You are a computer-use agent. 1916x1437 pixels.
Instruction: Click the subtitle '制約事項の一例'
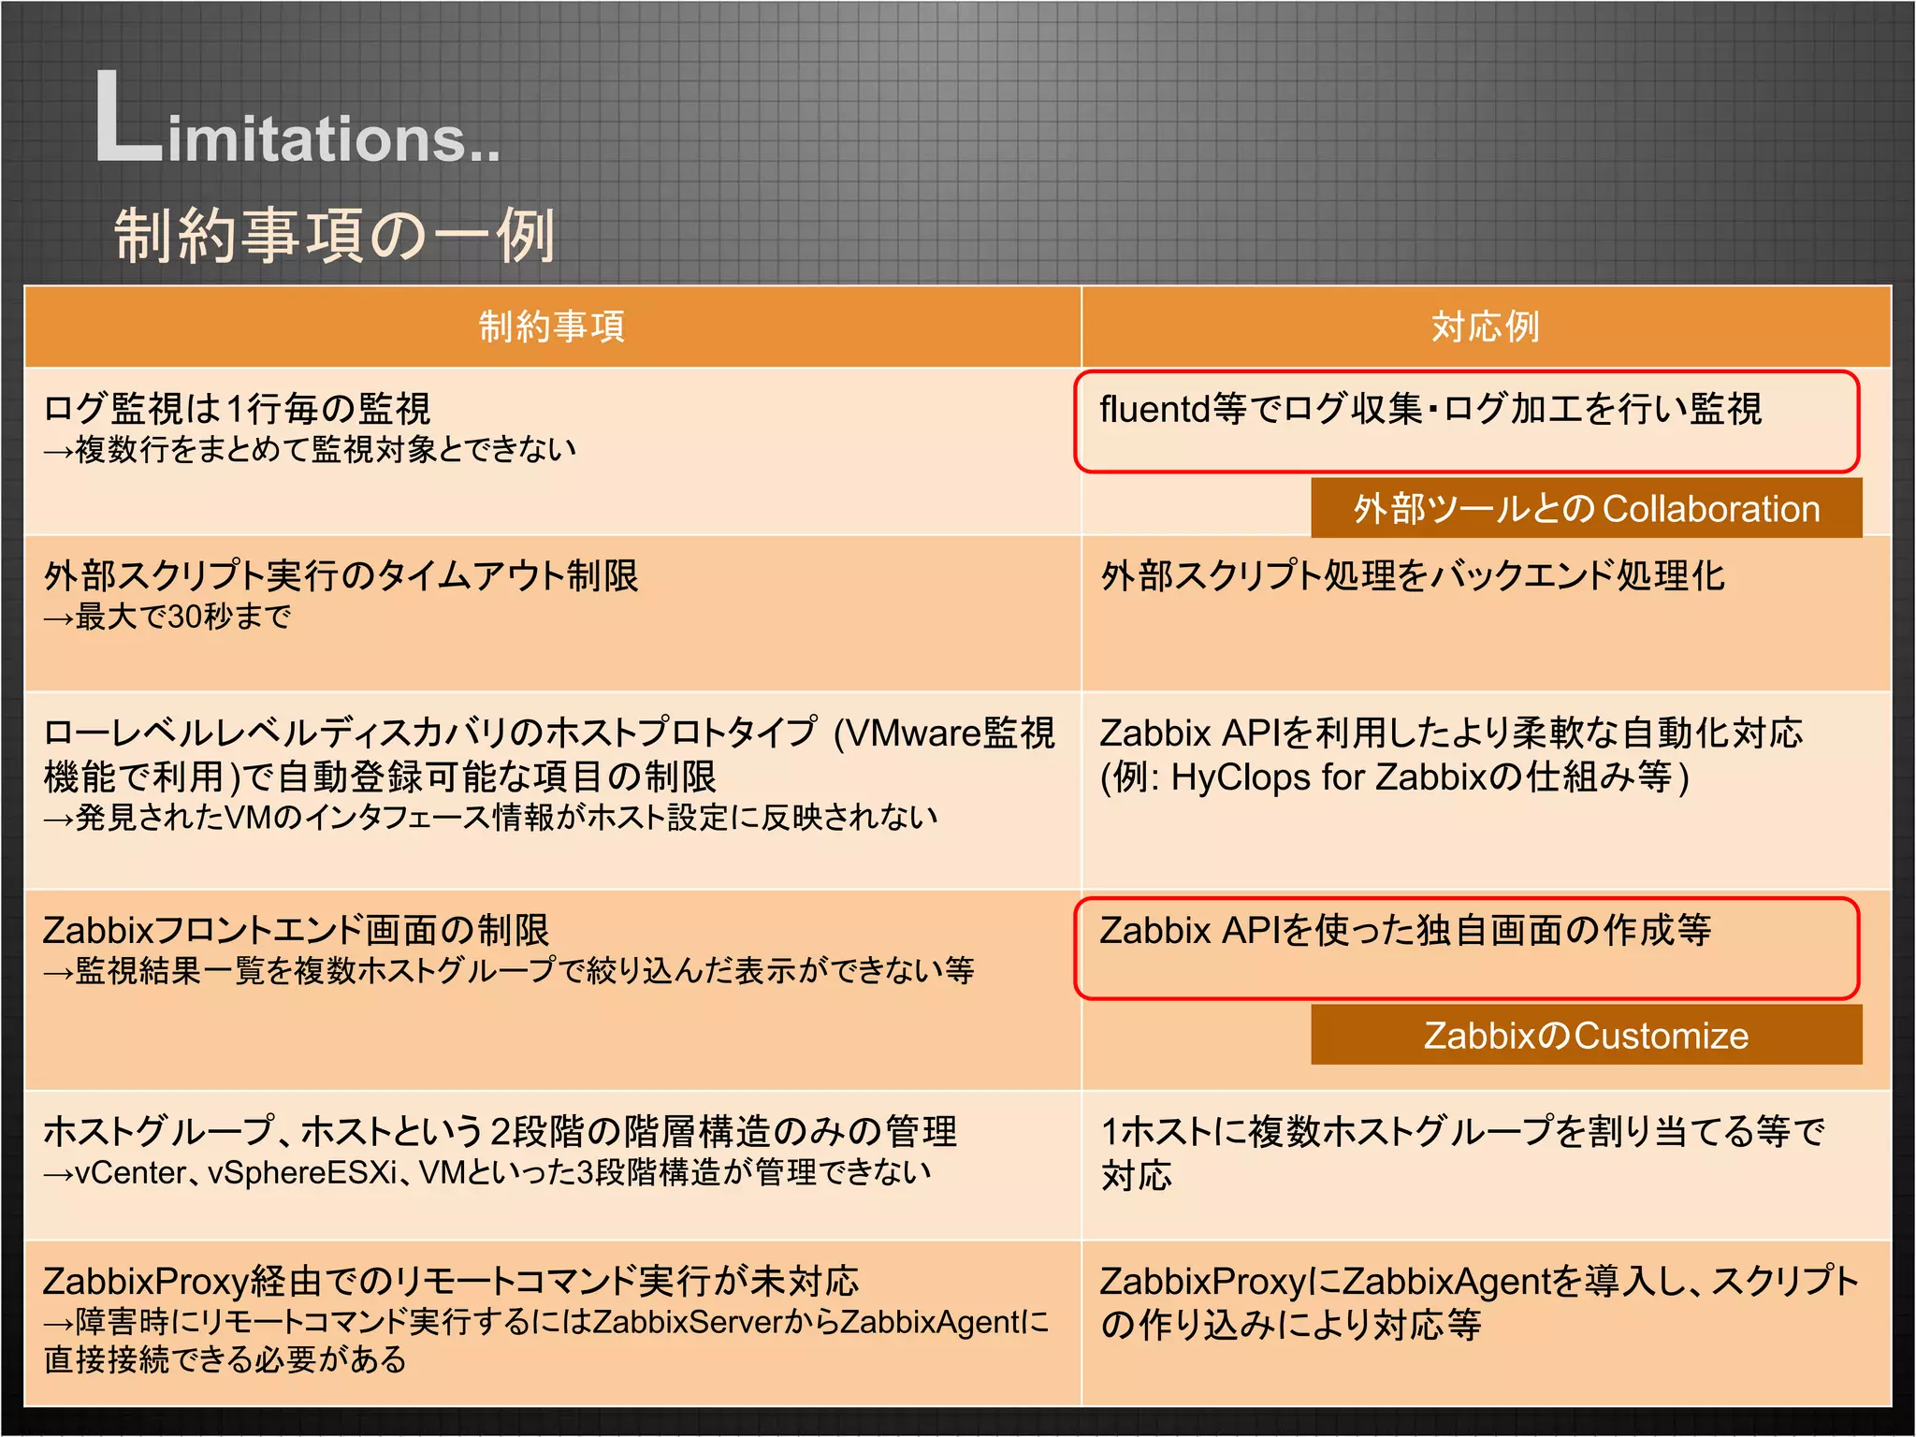pyautogui.click(x=335, y=235)
